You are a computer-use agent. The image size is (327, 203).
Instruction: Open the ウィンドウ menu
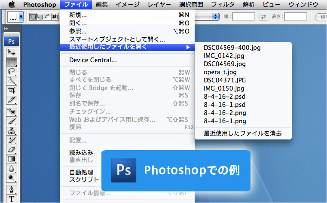pos(303,5)
